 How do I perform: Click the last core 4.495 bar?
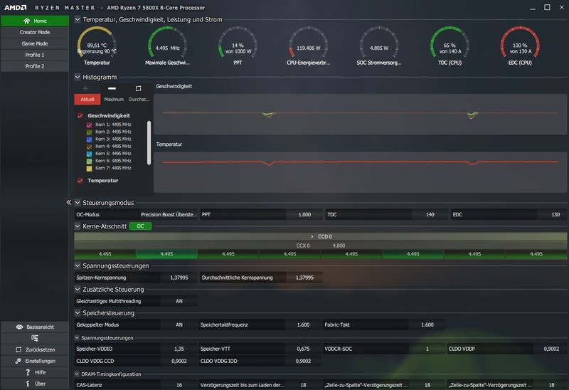536,254
